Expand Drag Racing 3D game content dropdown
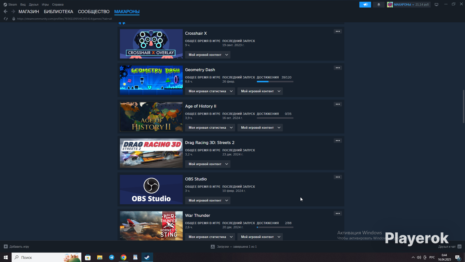This screenshot has width=465, height=262. (208, 164)
